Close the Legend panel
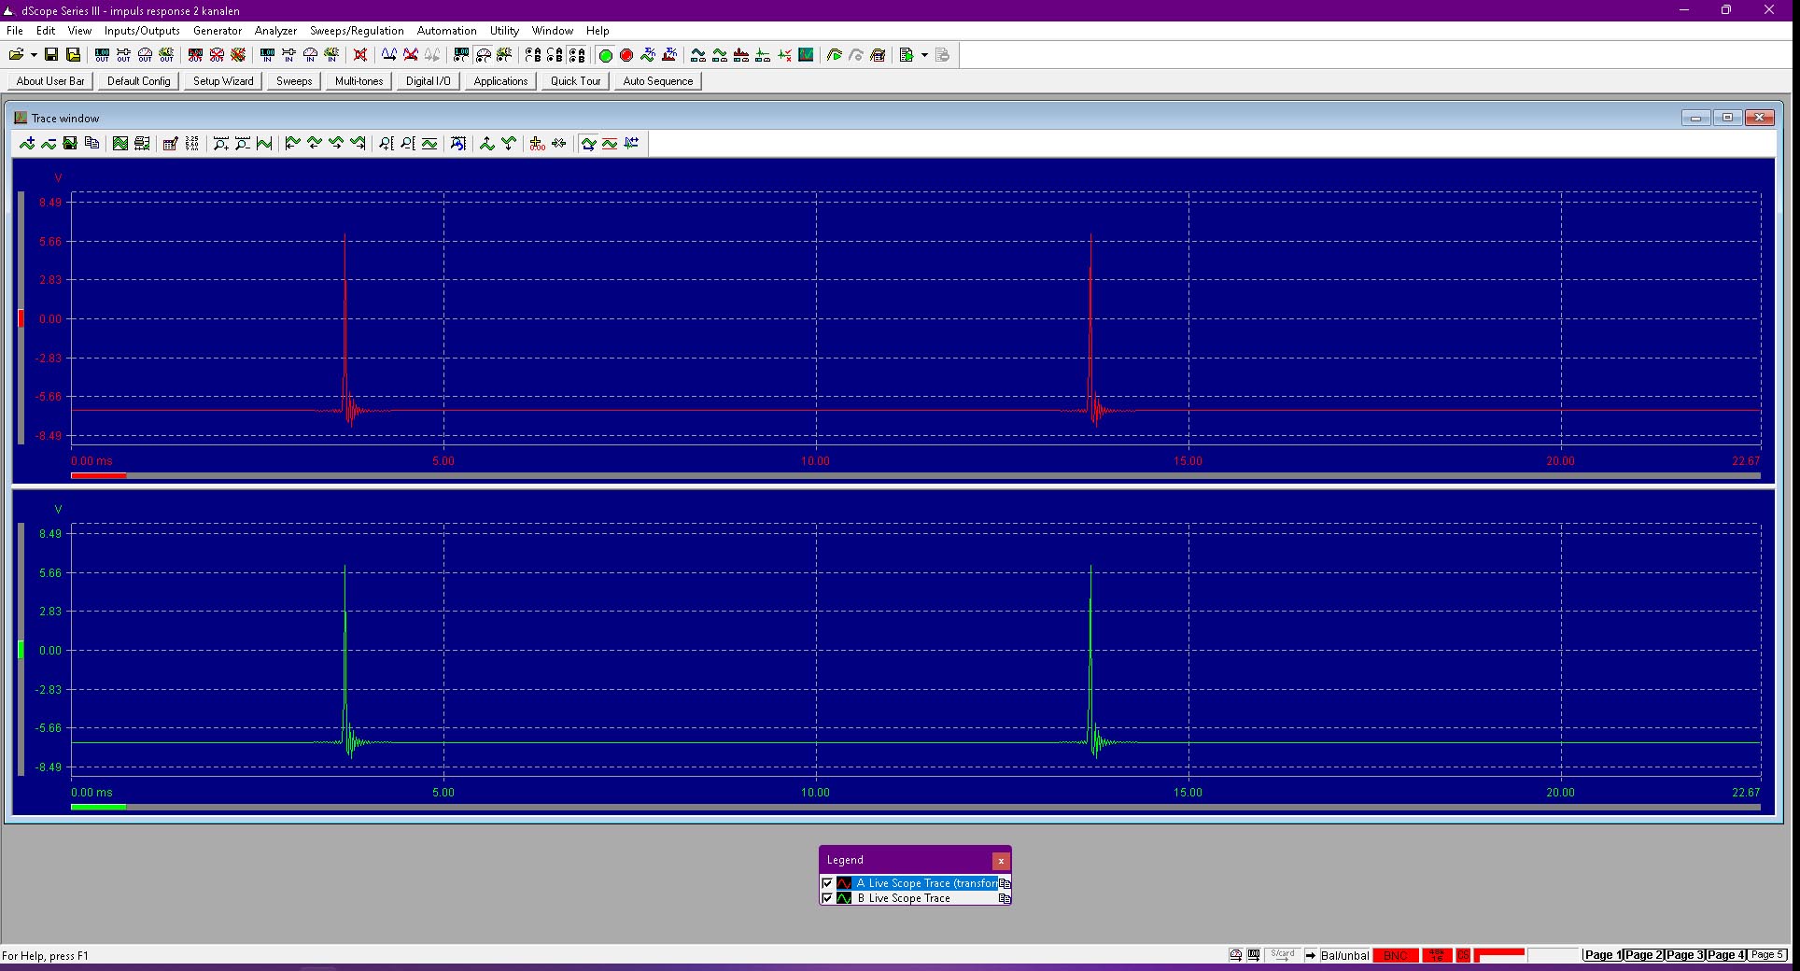The width and height of the screenshot is (1800, 971). point(1001,861)
